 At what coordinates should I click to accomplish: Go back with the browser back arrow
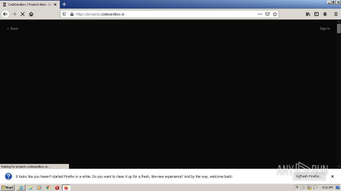point(5,14)
